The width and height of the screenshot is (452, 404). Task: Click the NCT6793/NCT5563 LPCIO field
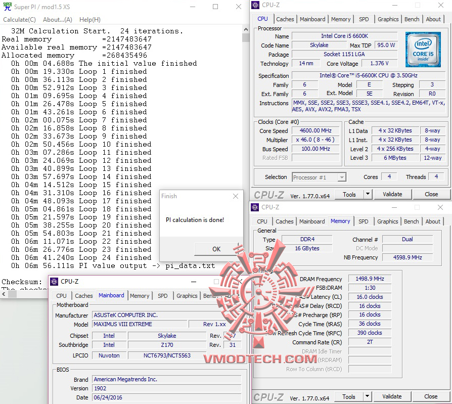(x=167, y=355)
